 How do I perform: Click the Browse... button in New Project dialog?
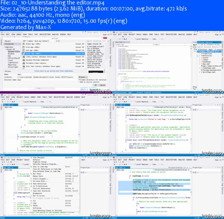[83, 77]
